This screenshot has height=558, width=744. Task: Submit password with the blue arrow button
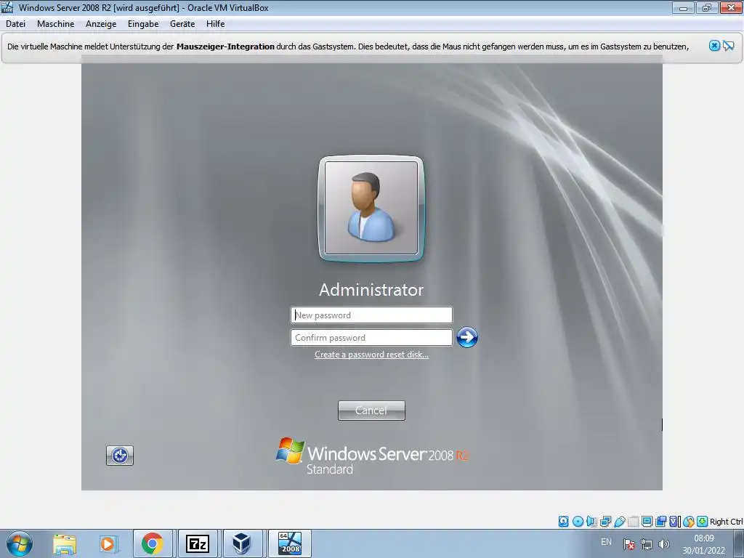(467, 337)
